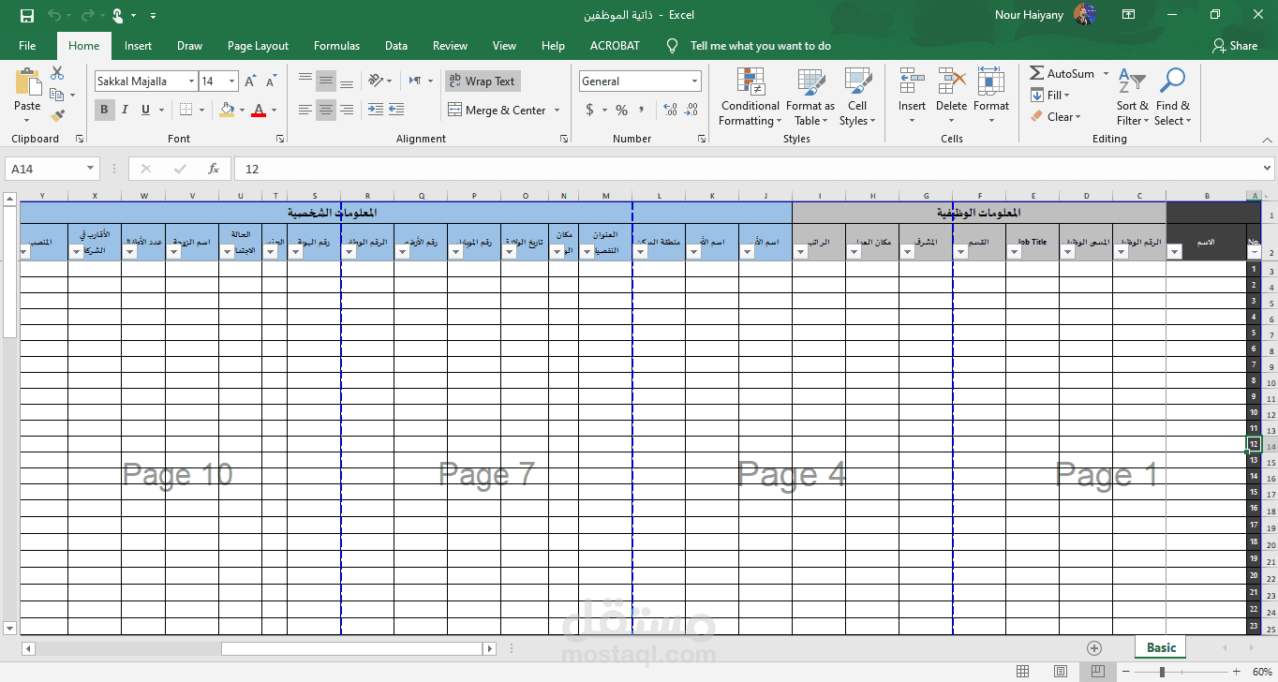Select the Basic sheet tab
This screenshot has height=682, width=1278.
click(1162, 647)
